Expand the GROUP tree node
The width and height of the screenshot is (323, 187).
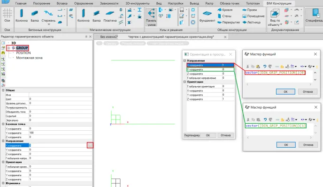tap(9, 48)
